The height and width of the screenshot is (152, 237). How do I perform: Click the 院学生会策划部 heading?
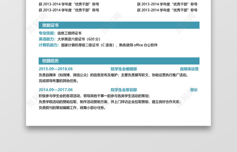124,90
